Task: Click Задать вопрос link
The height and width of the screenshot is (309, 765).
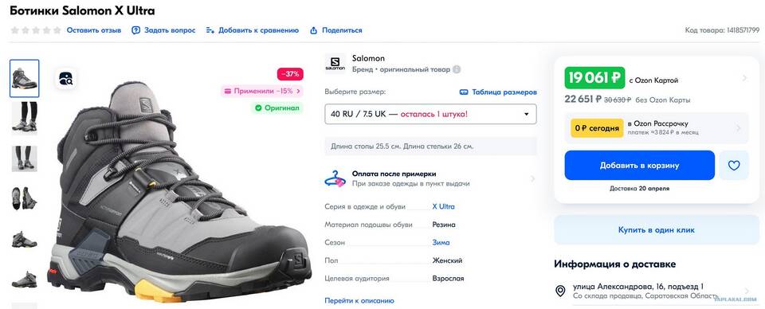Action: [163, 30]
